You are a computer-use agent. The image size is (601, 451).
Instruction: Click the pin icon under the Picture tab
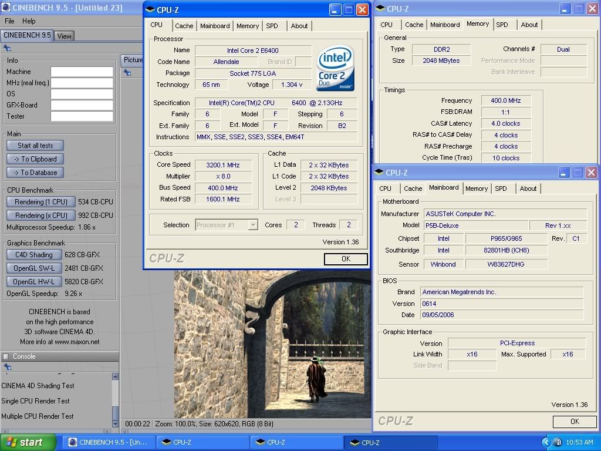[x=127, y=72]
